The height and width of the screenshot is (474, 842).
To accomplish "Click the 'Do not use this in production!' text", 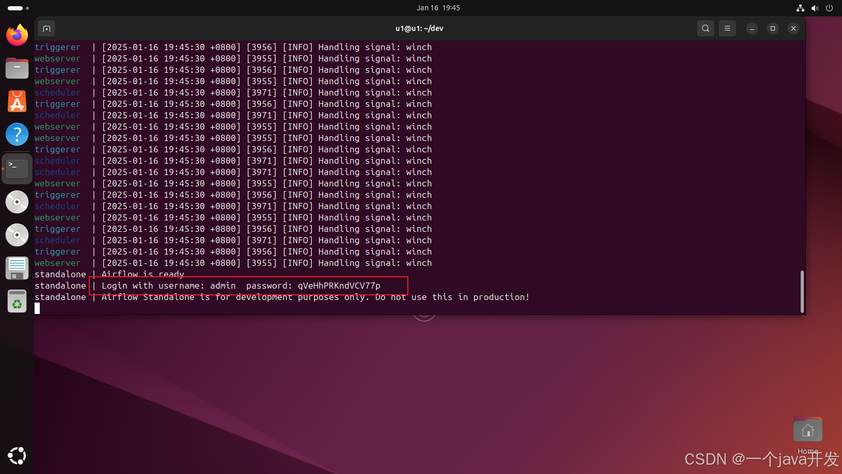I will (452, 297).
